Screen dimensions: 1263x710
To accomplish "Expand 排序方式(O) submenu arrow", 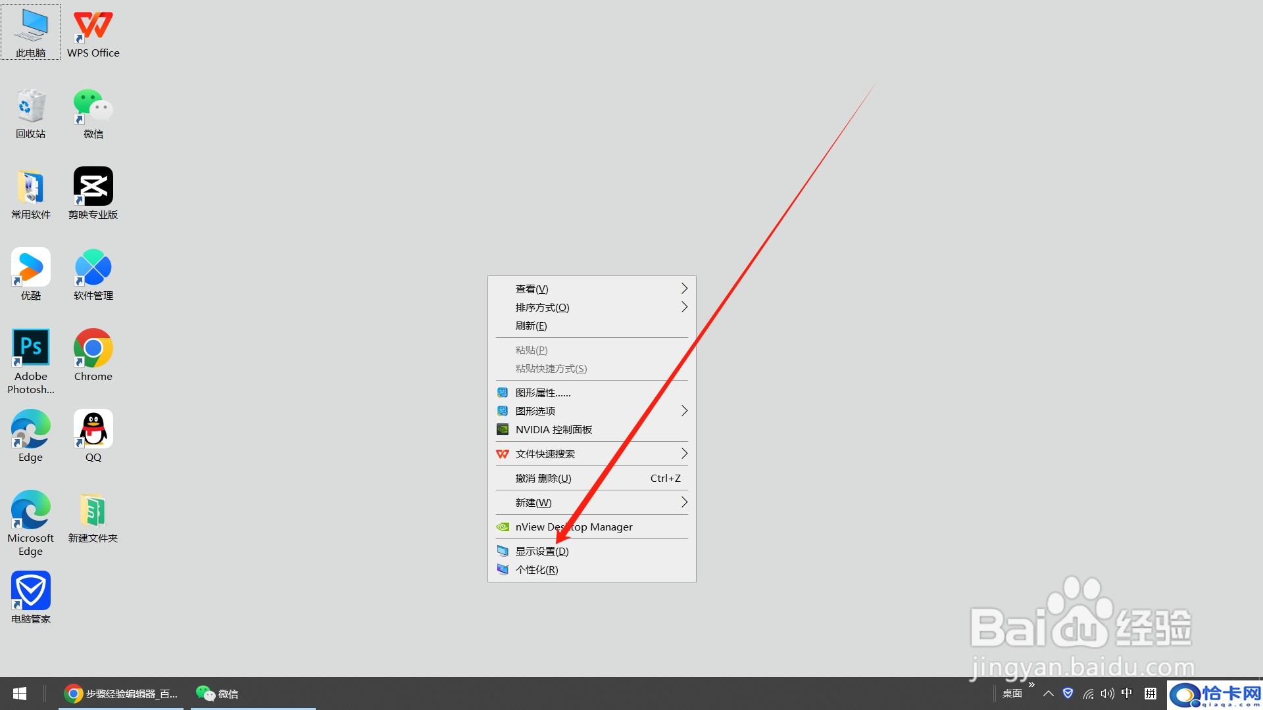I will [x=684, y=307].
